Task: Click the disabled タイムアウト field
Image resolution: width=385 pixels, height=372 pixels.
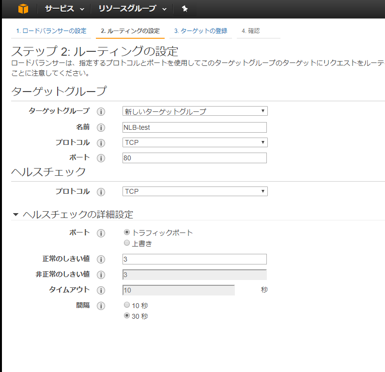Action: click(179, 290)
